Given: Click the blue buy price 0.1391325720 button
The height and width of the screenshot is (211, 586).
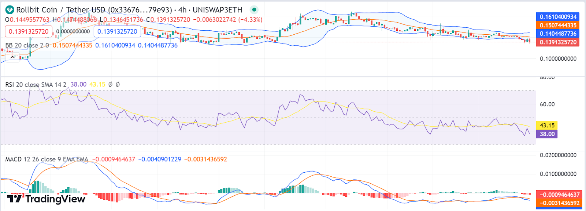Looking at the screenshot, I should 117,31.
